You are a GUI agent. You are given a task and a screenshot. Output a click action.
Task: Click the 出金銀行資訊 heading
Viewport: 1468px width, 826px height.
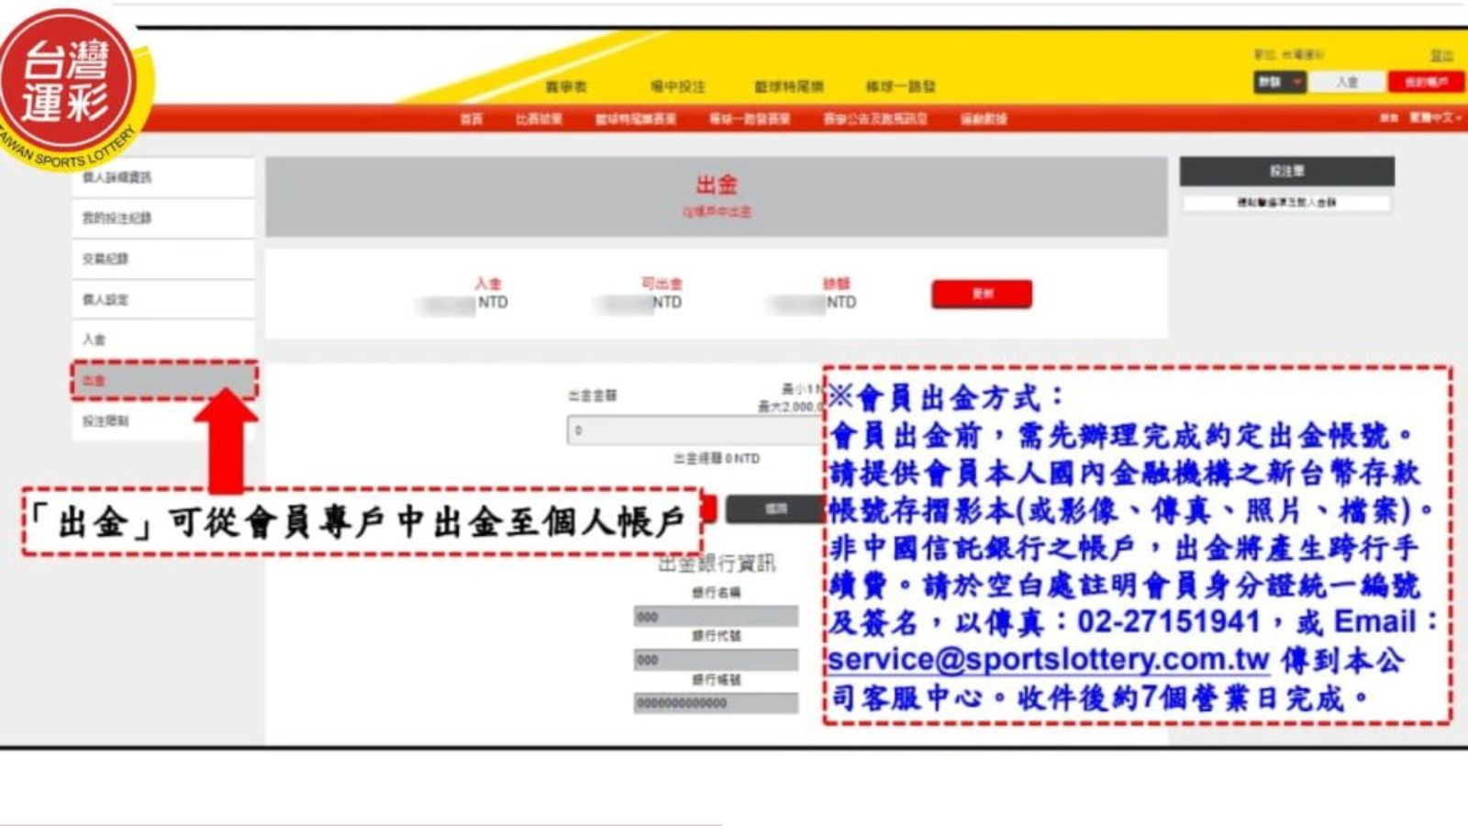717,564
